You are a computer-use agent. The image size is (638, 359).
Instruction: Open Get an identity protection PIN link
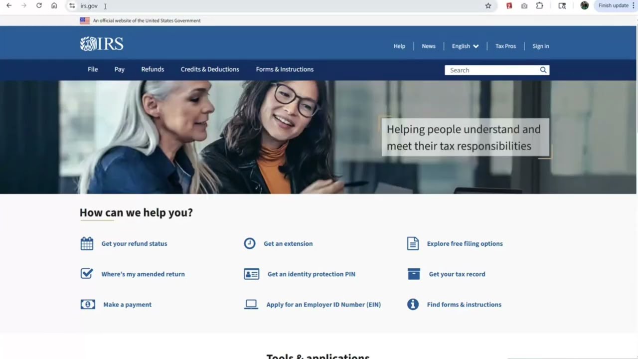[312, 274]
